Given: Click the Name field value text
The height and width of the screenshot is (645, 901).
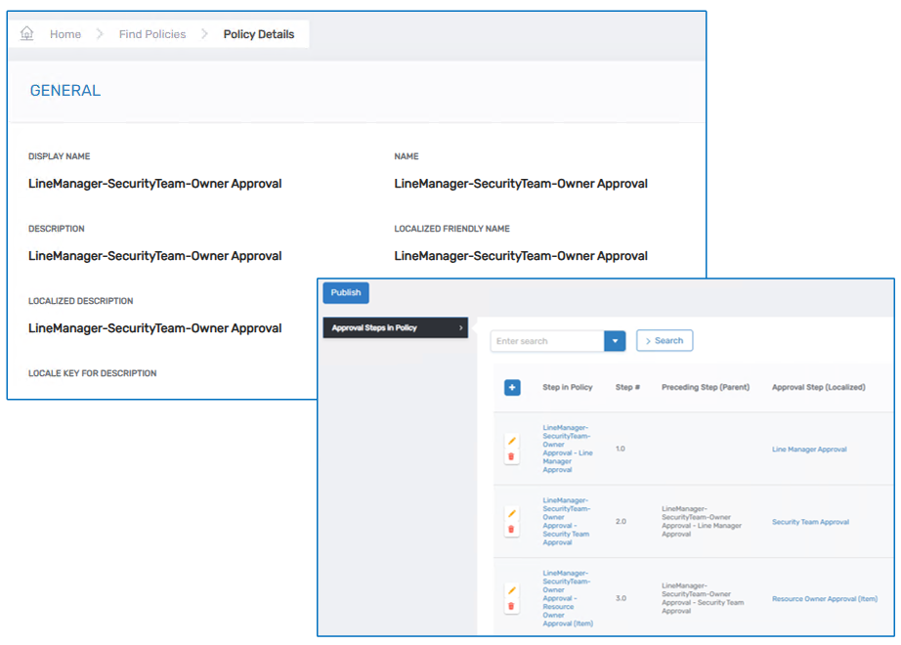Looking at the screenshot, I should click(x=521, y=184).
